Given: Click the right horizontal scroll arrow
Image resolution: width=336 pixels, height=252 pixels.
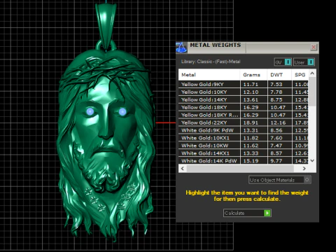Looking at the screenshot, I should 304,169.
